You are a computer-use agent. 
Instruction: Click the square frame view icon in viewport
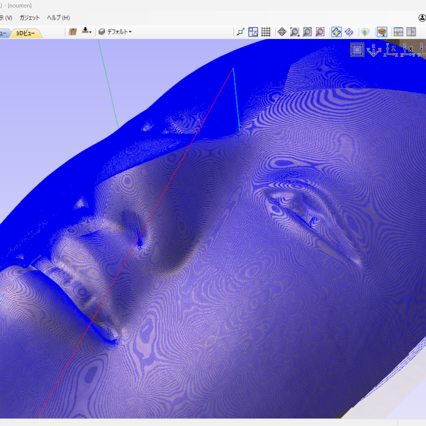(x=357, y=50)
